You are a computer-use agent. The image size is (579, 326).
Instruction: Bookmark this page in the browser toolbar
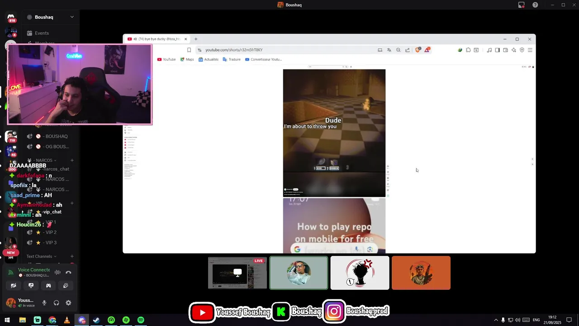(x=189, y=50)
